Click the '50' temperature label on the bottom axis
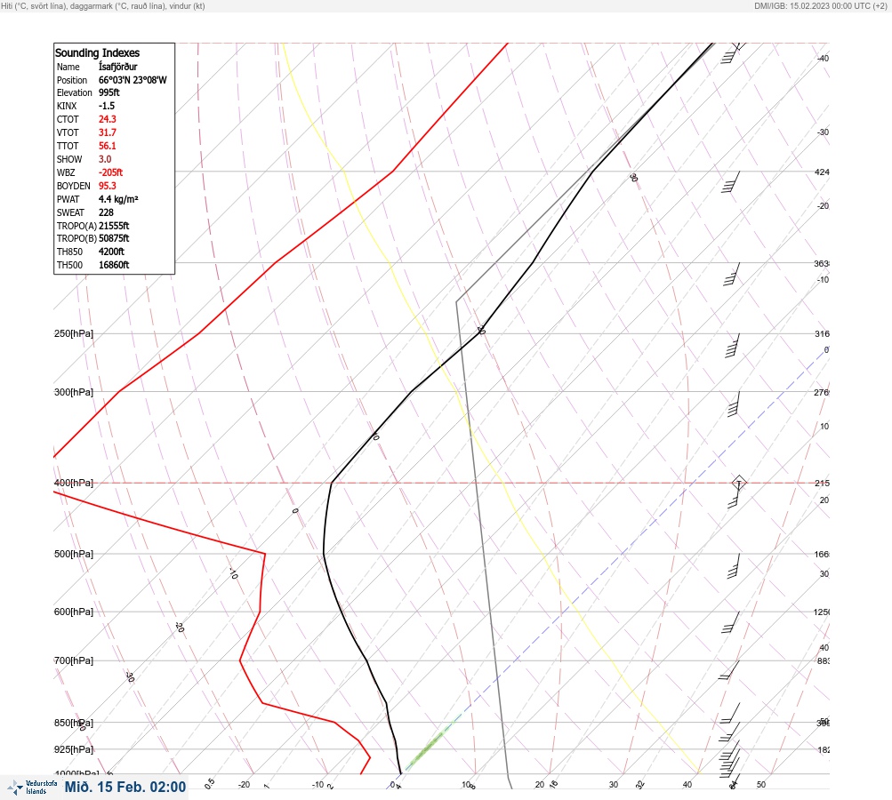 (761, 785)
